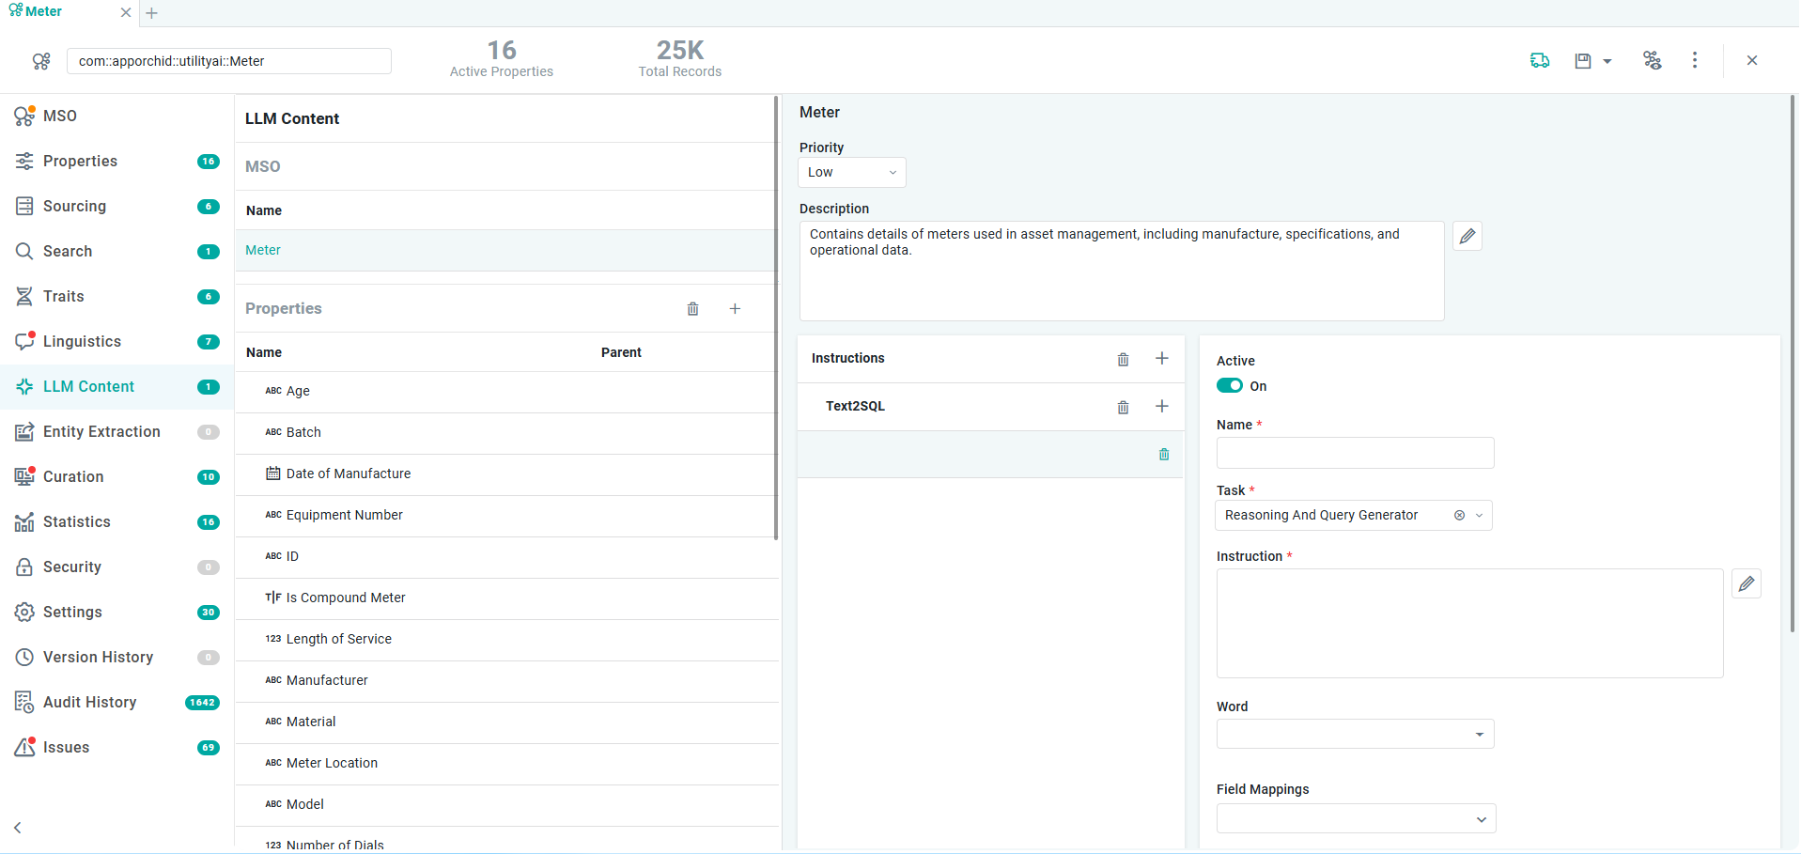Expand the Field Mappings dropdown
Screen dimensions: 1801x854
pos(1481,819)
